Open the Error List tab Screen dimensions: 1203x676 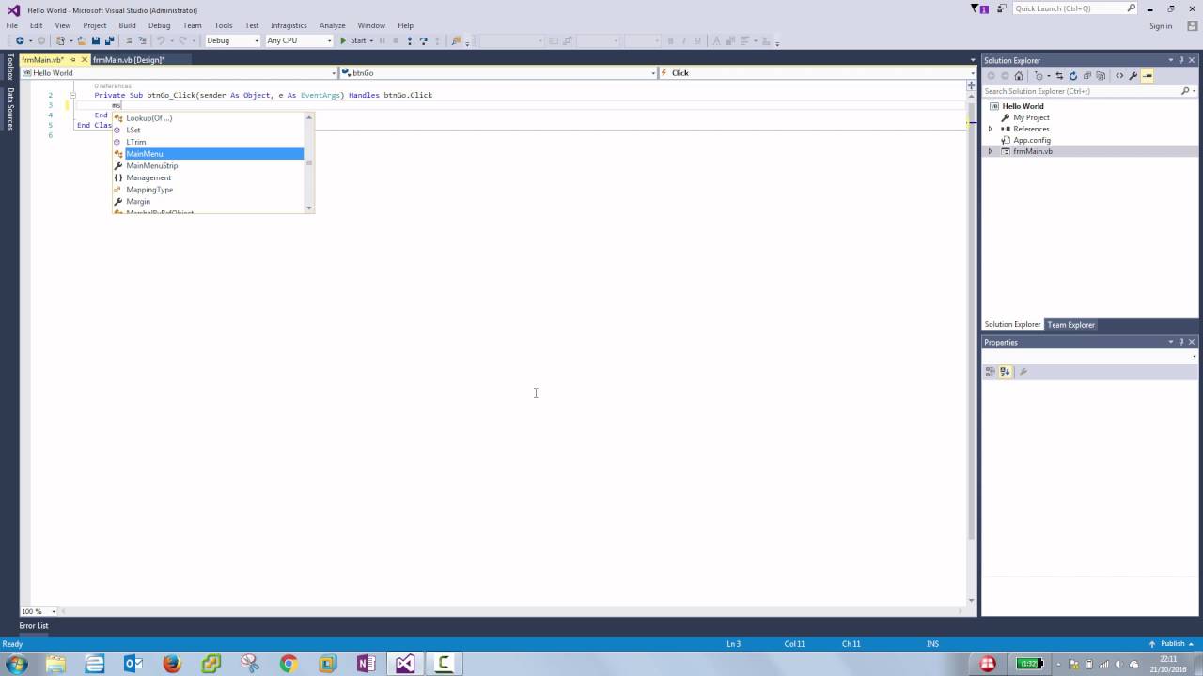pyautogui.click(x=34, y=625)
